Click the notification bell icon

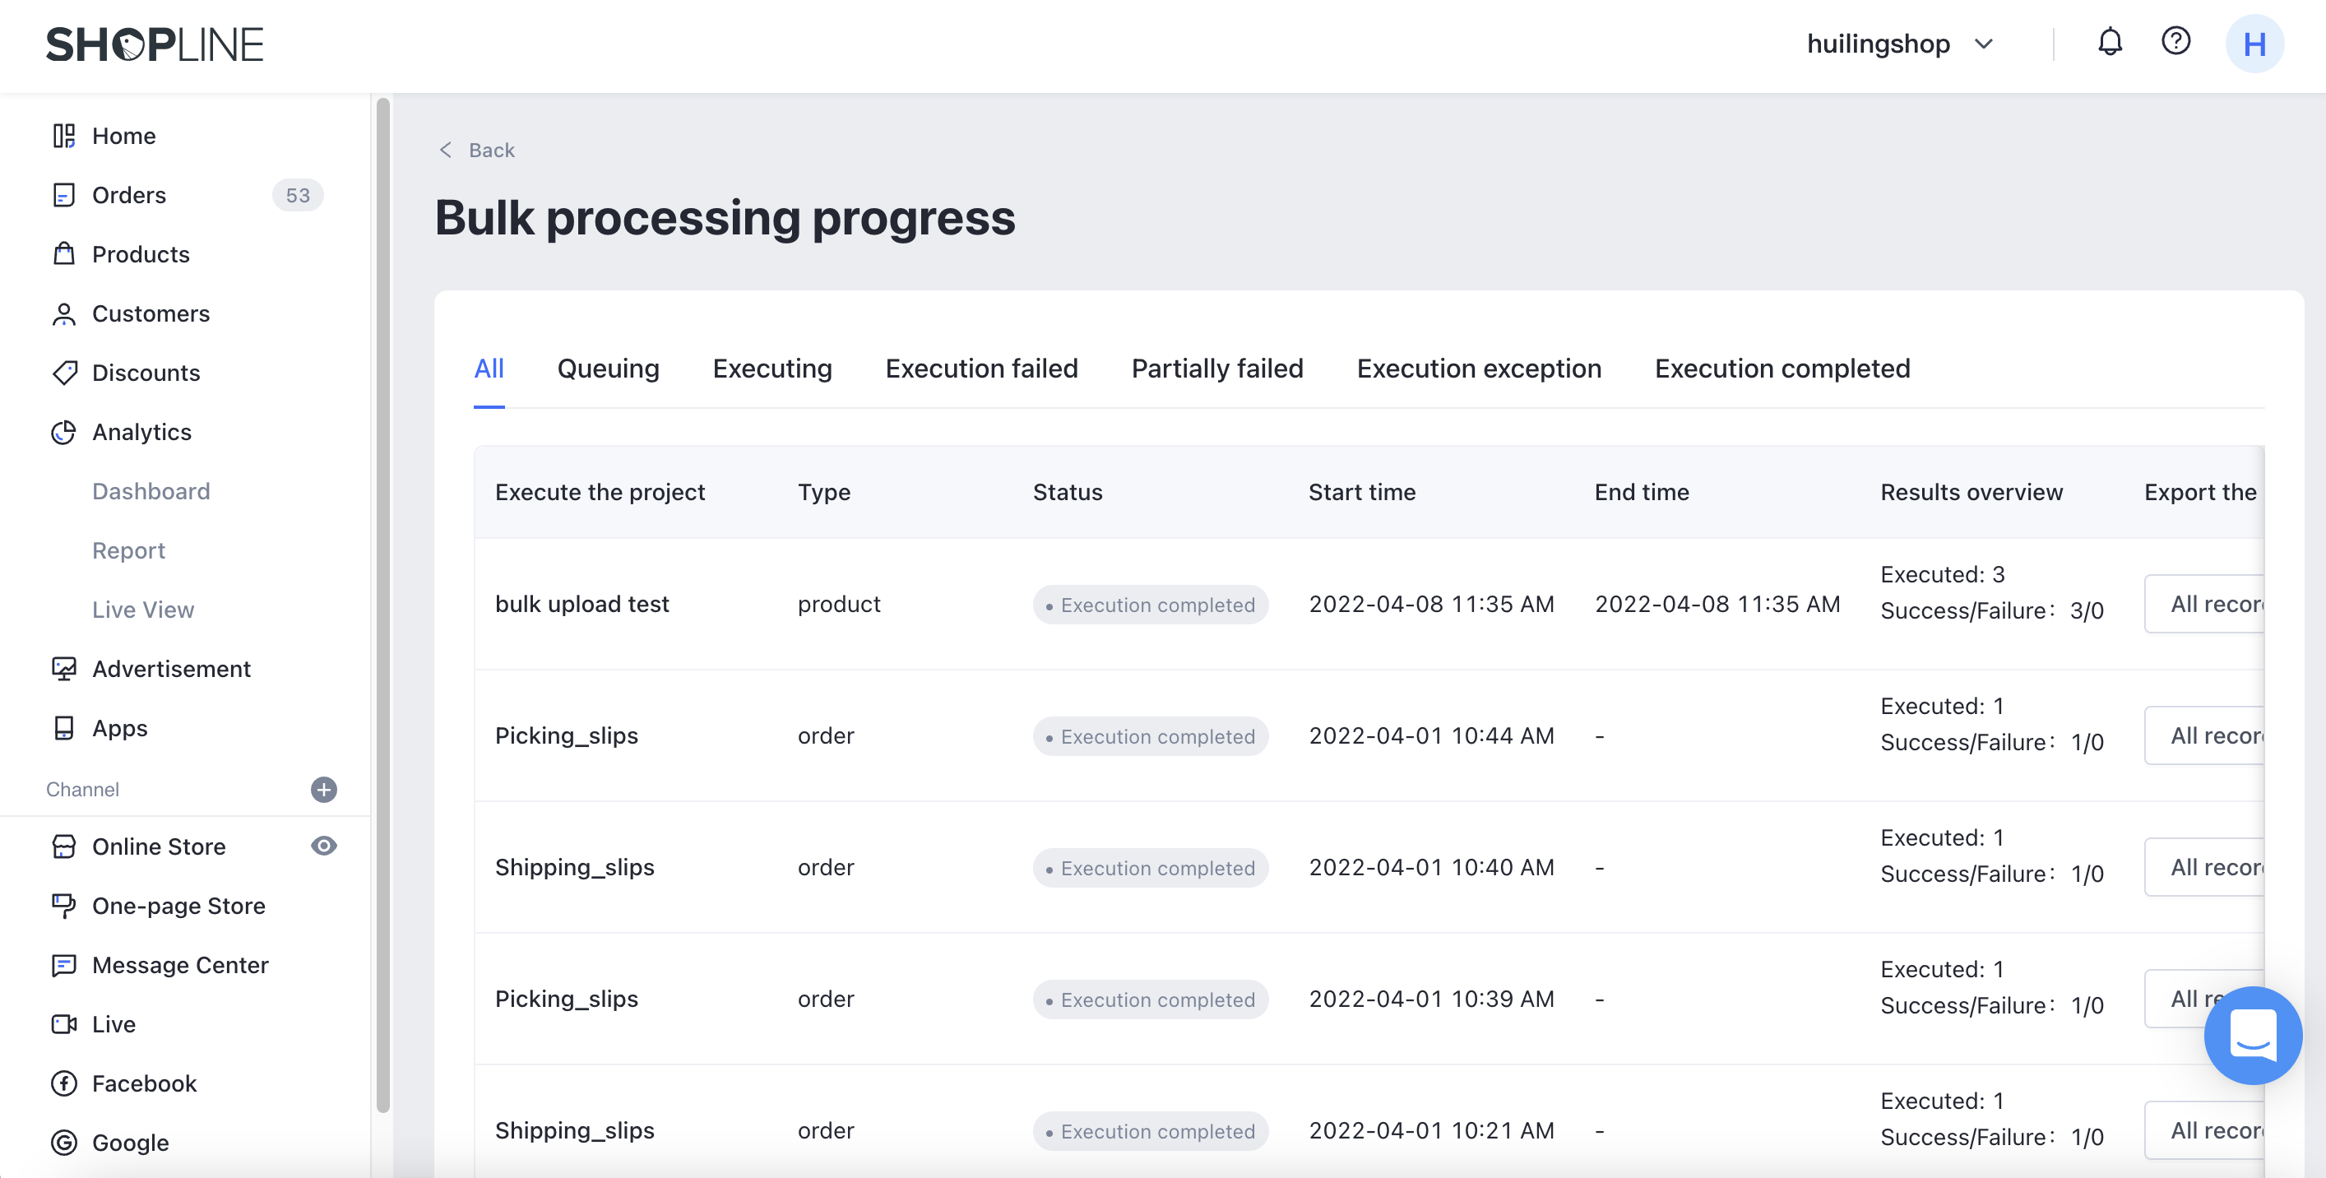pyautogui.click(x=2110, y=43)
